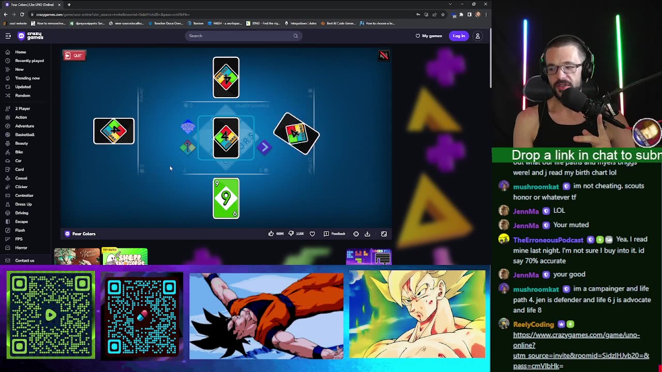
Task: Click the gamepad icon in game bar
Action: click(x=356, y=234)
